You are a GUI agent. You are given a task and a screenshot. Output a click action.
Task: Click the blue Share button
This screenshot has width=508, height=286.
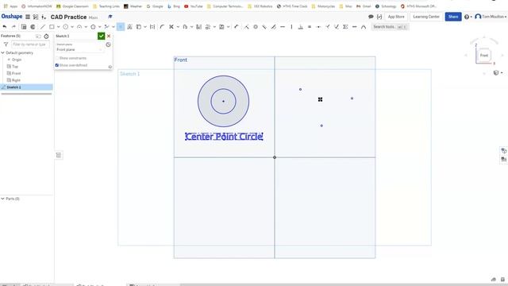(x=453, y=17)
